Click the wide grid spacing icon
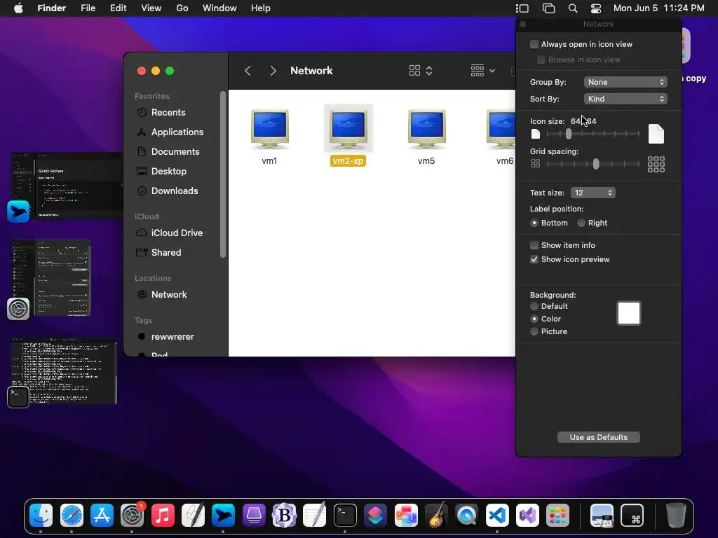 tap(656, 164)
